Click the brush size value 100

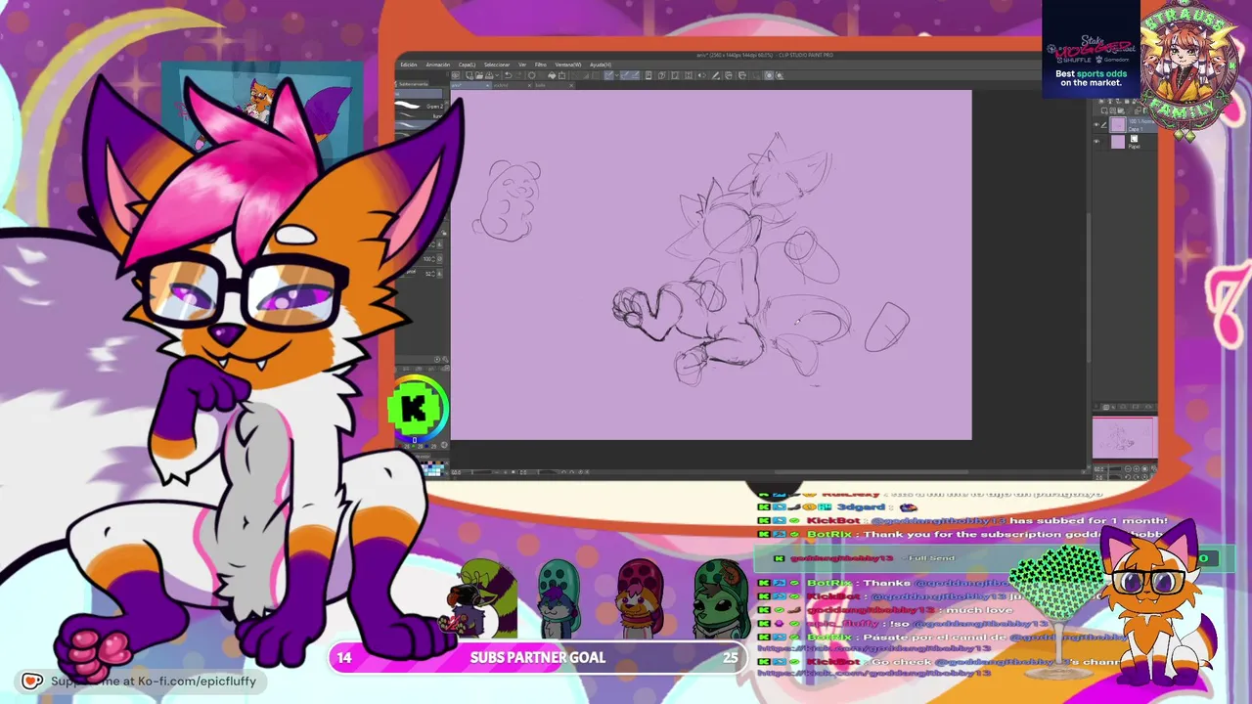[427, 259]
